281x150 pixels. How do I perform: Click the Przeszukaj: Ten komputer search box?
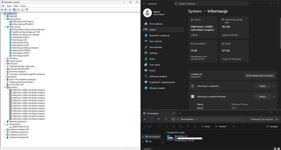coord(264,119)
